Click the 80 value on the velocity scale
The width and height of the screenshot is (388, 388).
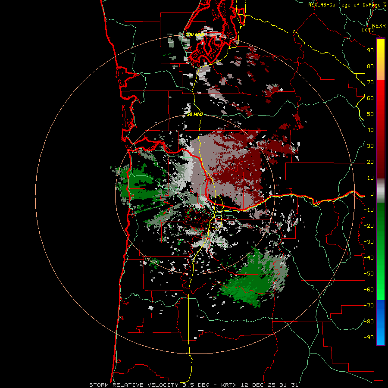(x=370, y=66)
